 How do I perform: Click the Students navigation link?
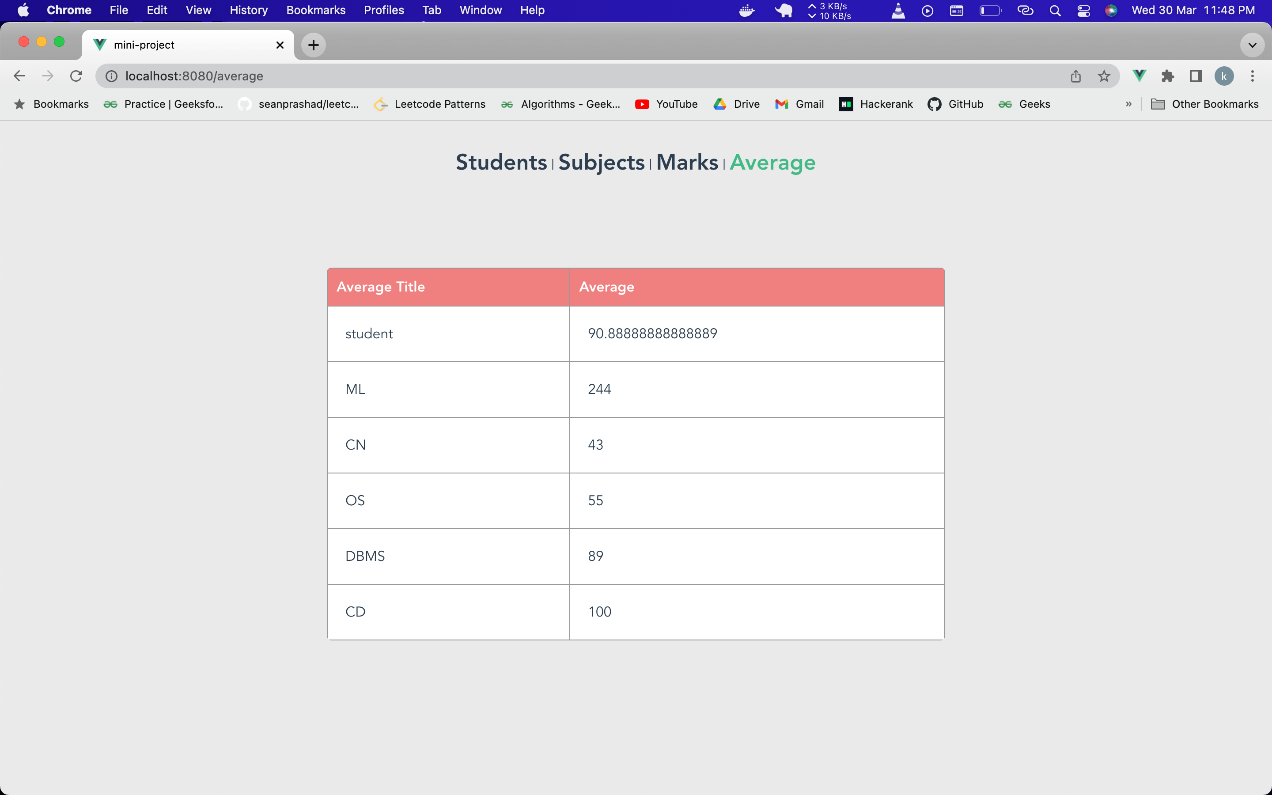point(500,163)
